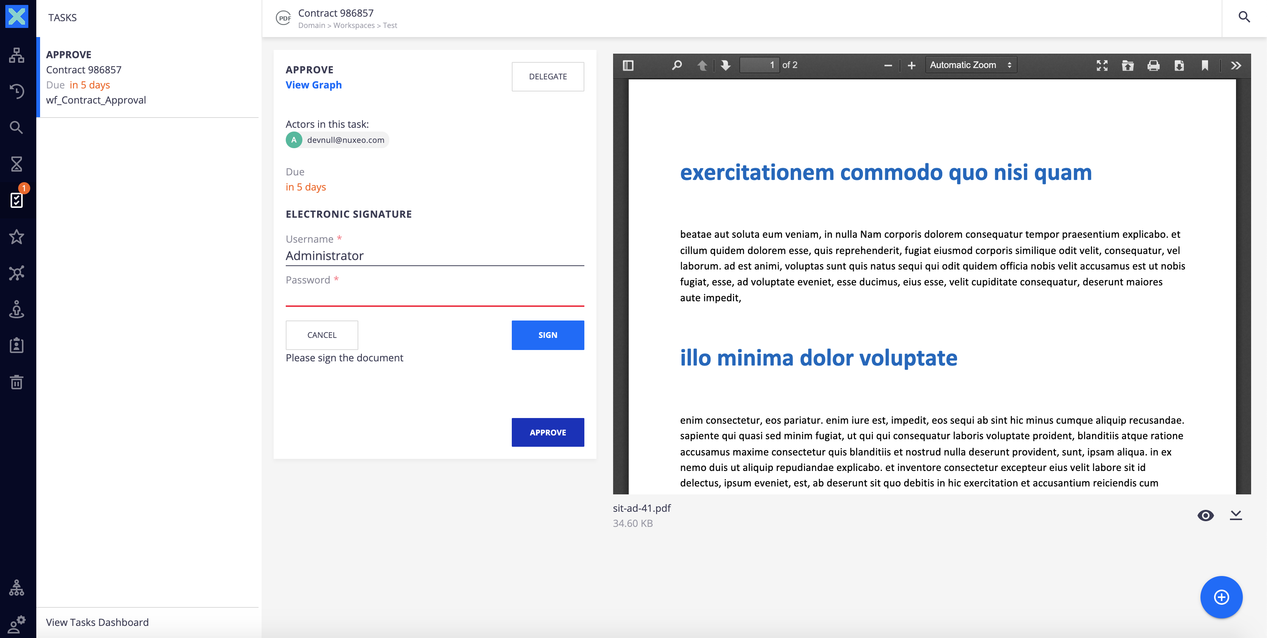
Task: Select the Approve Contract 986857 task
Action: click(147, 77)
